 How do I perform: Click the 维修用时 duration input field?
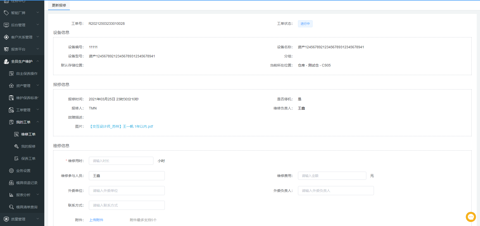[x=121, y=161]
